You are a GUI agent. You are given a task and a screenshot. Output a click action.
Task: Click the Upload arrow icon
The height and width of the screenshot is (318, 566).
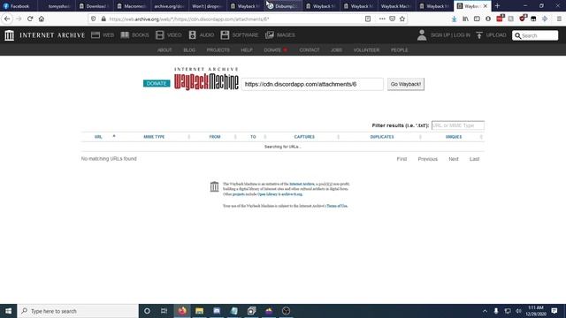[x=479, y=35]
